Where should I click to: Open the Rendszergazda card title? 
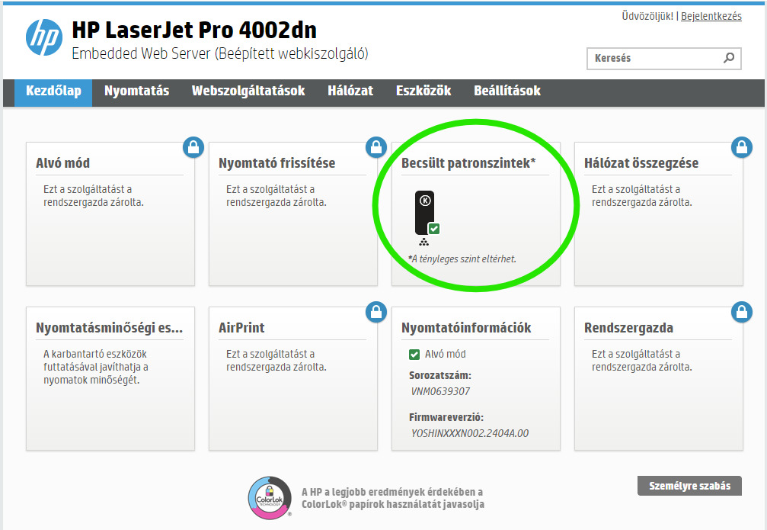(x=628, y=328)
